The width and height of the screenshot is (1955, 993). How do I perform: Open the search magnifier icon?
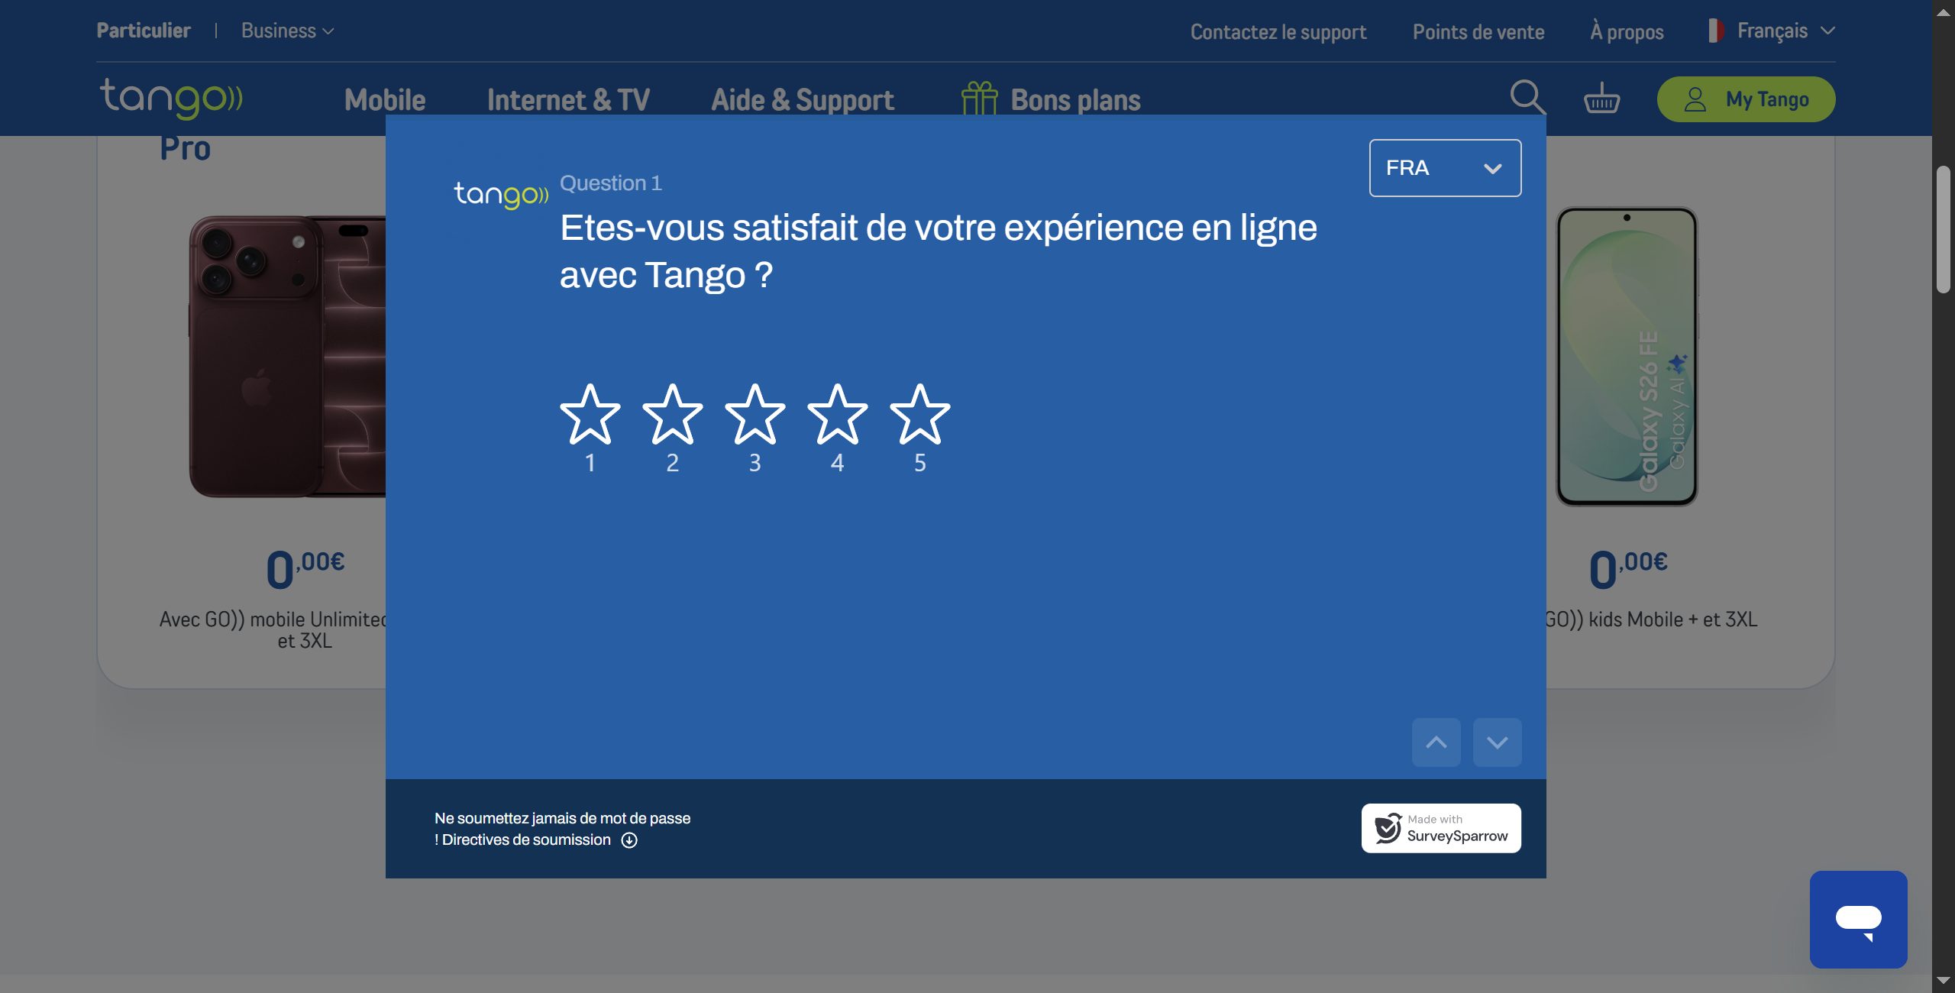1527,98
